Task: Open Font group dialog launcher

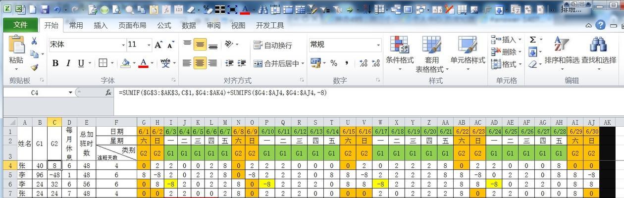Action: click(x=173, y=80)
